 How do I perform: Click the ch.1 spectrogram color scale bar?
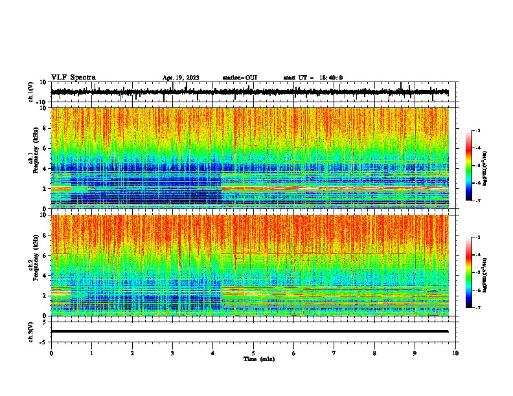[x=468, y=166]
